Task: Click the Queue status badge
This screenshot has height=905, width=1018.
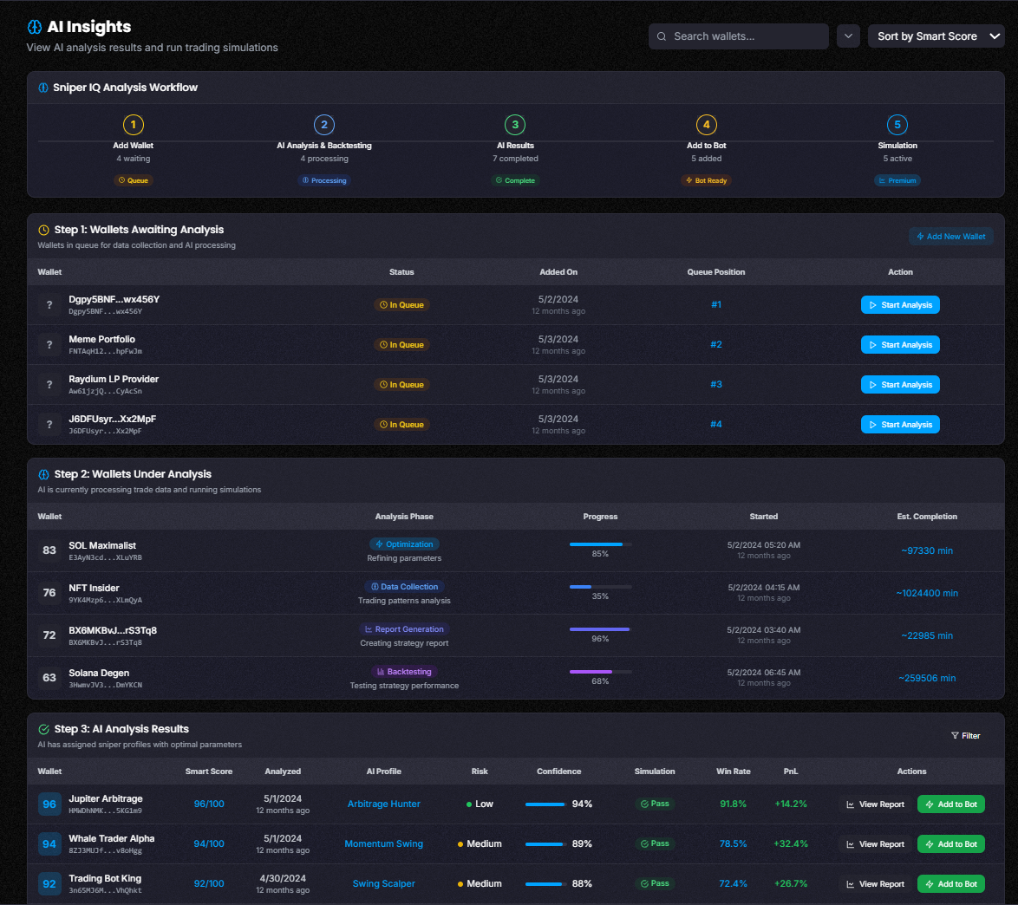Action: point(133,180)
